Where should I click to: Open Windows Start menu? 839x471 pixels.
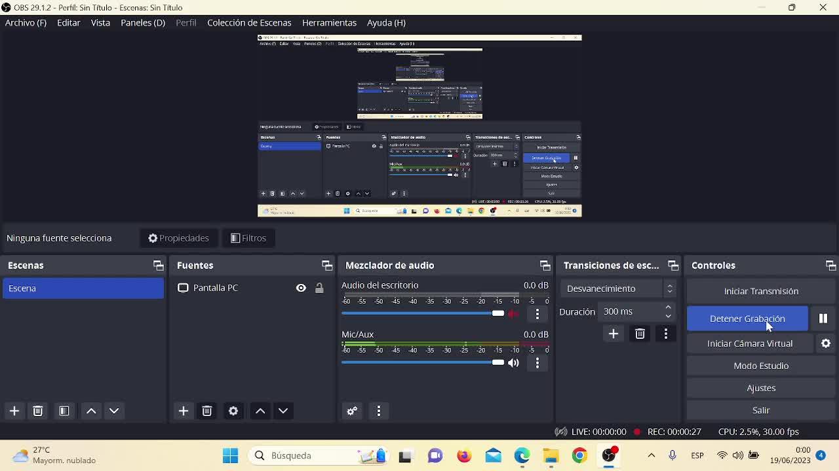(x=230, y=455)
